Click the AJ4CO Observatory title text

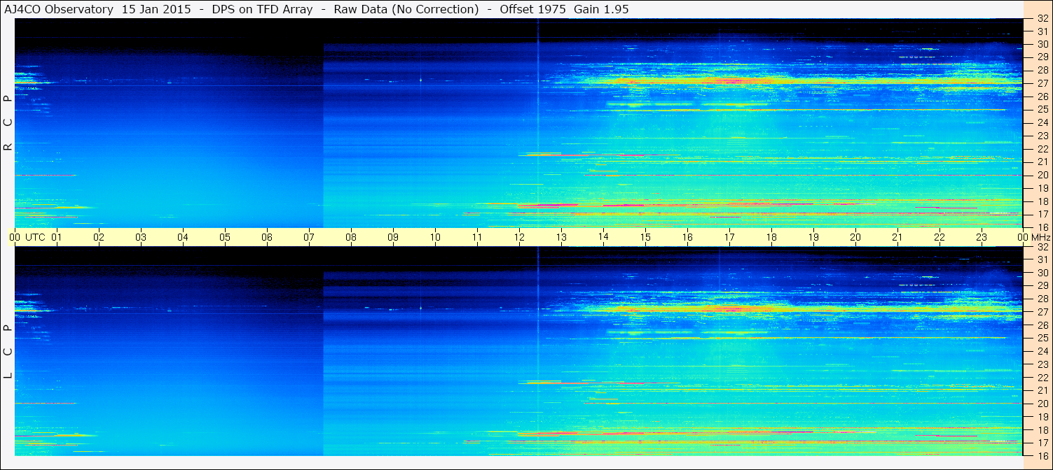[x=60, y=9]
